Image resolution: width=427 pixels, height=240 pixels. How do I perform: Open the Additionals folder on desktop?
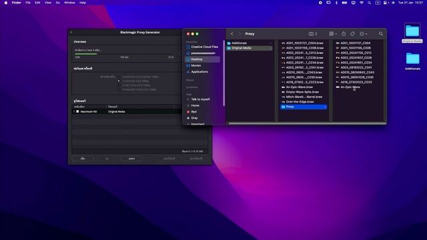coord(412,61)
